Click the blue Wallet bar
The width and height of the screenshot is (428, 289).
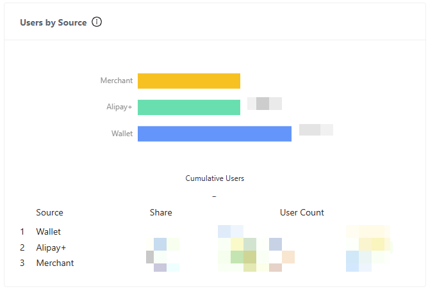pos(215,134)
